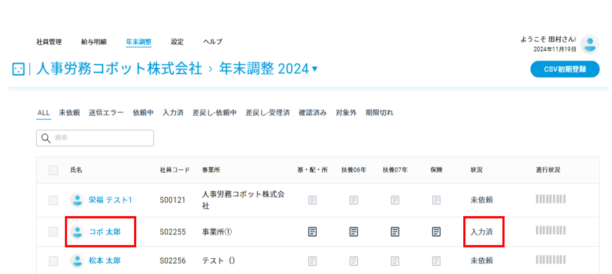This screenshot has height=274, width=612.
Task: Click employee code S00121
Action: click(x=173, y=200)
